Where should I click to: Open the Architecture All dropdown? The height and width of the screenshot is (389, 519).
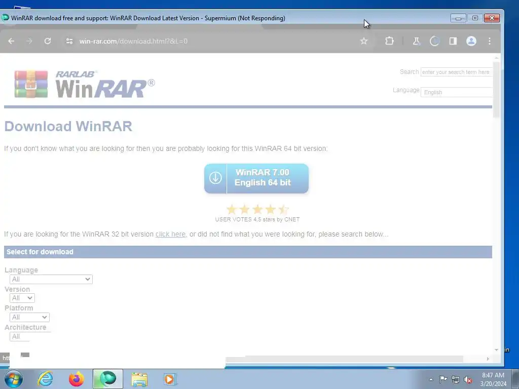click(20, 336)
